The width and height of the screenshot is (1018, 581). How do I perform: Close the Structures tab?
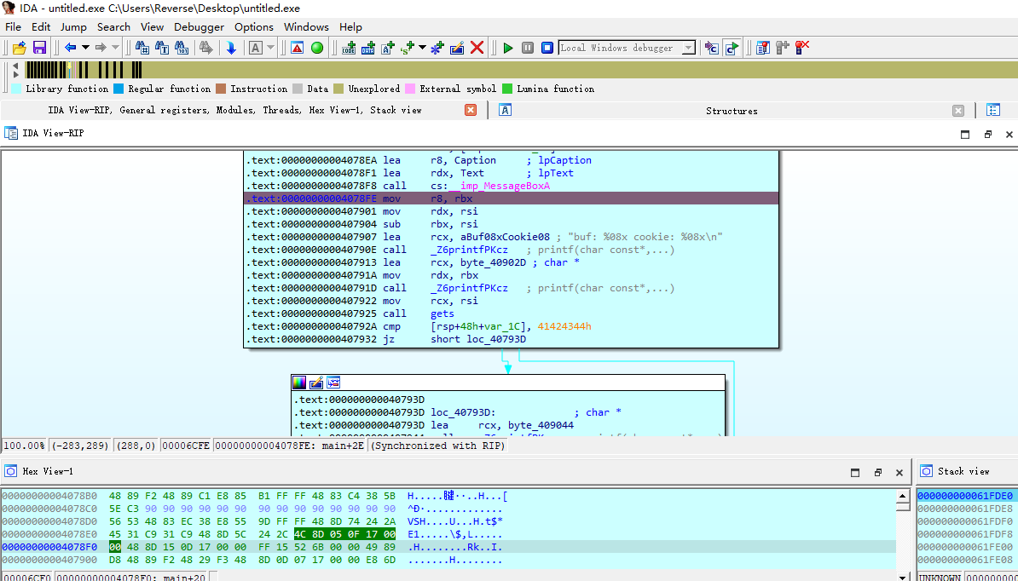point(958,111)
